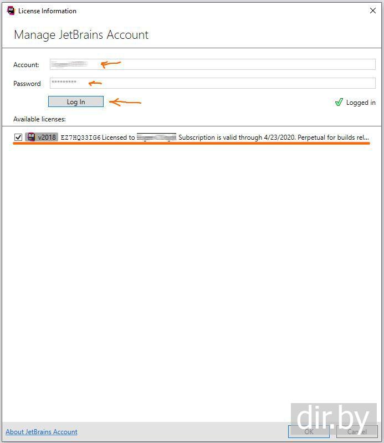Click the Manage JetBrains Account heading
The width and height of the screenshot is (384, 443).
[81, 35]
